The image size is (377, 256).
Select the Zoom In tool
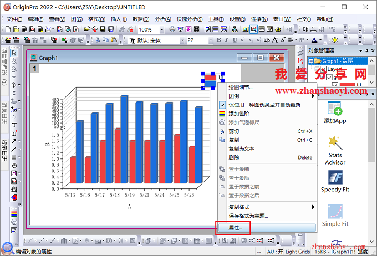point(14,61)
